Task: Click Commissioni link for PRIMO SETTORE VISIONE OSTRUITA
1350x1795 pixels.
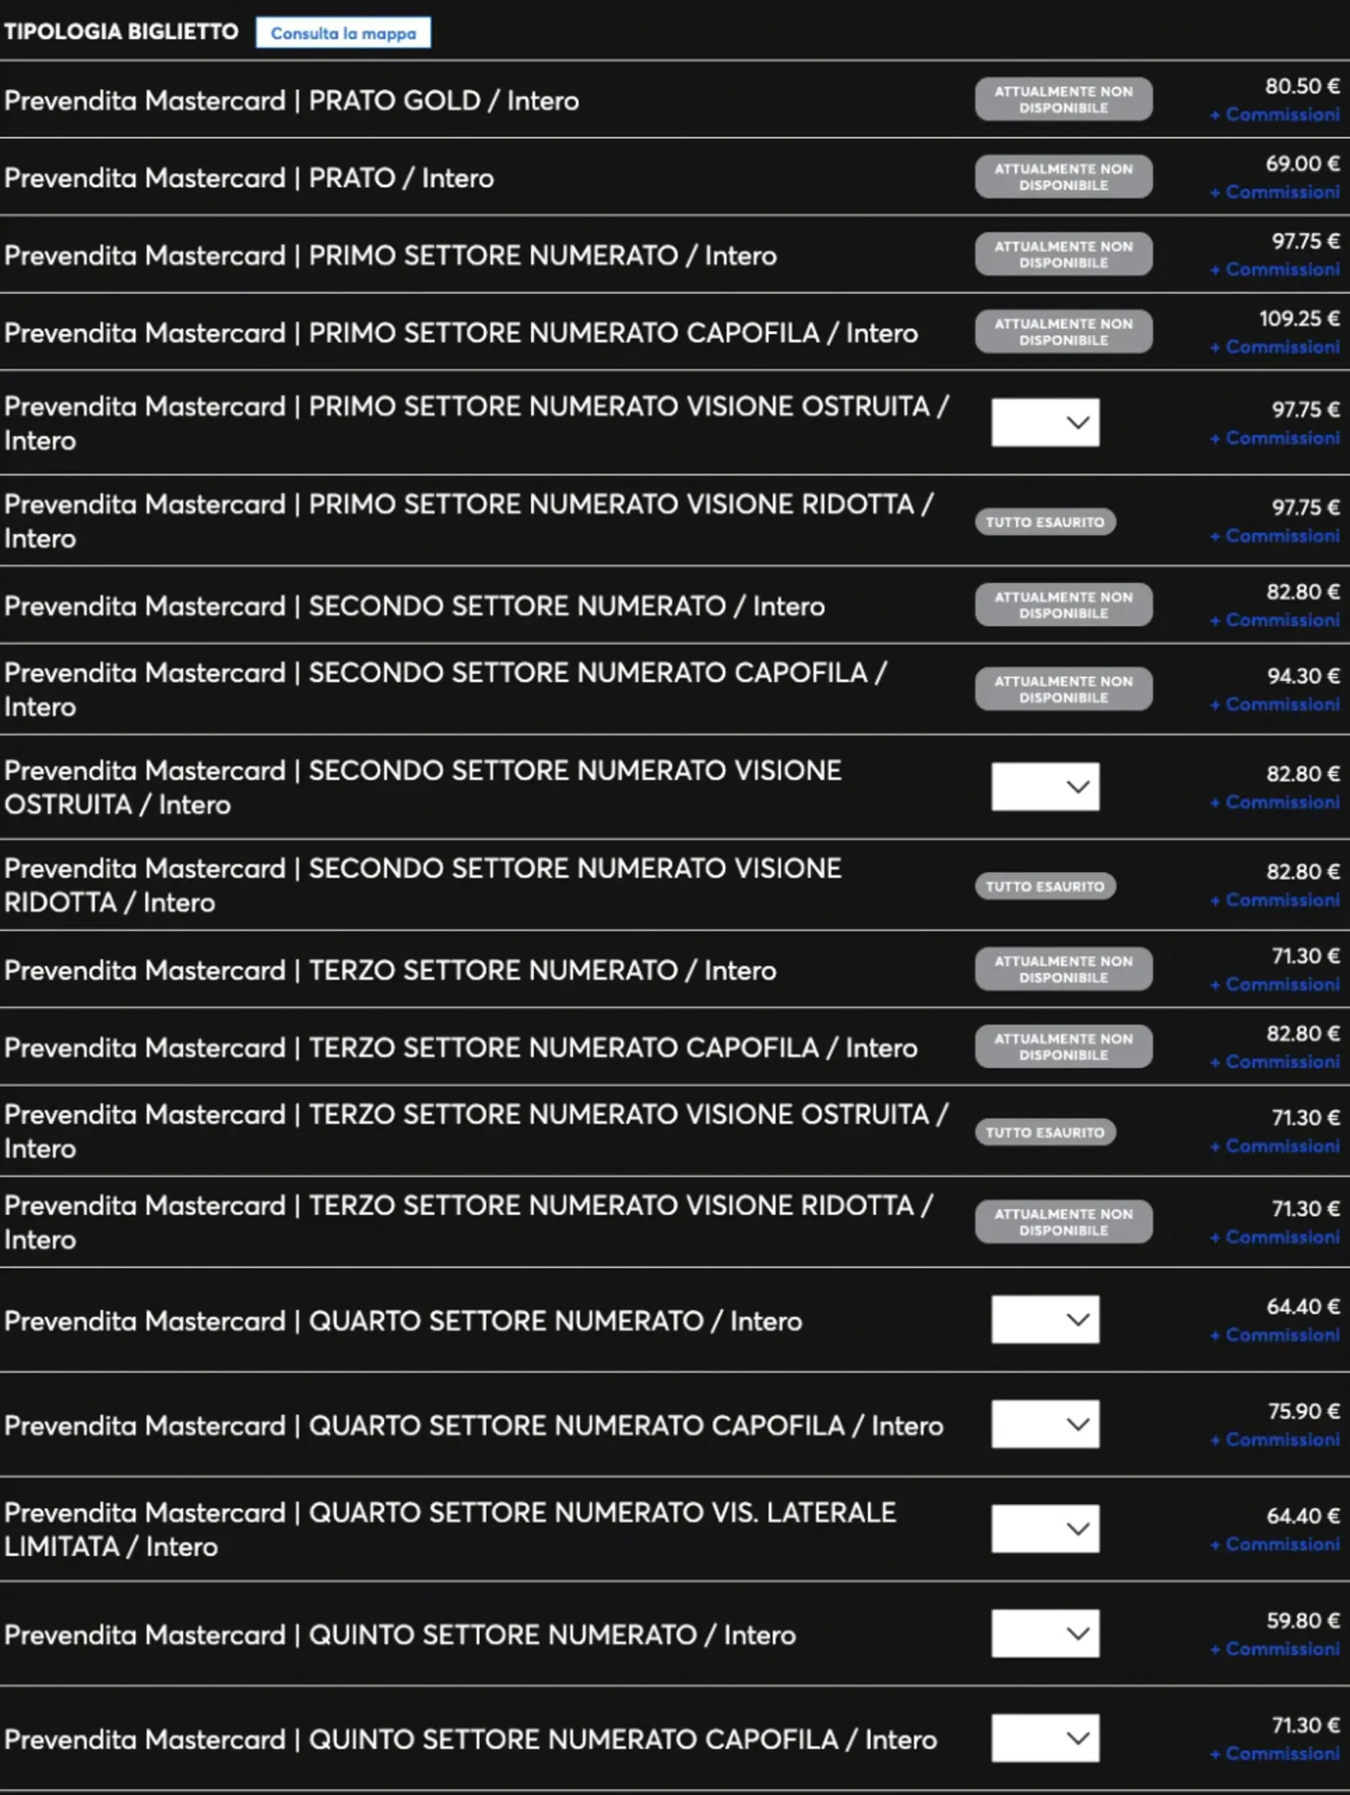Action: click(1274, 438)
